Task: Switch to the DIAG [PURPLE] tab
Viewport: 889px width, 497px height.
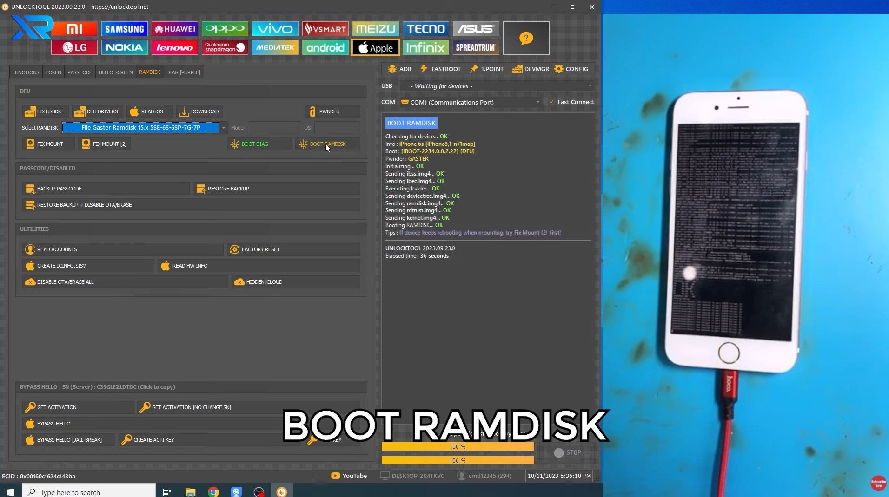Action: pos(183,72)
